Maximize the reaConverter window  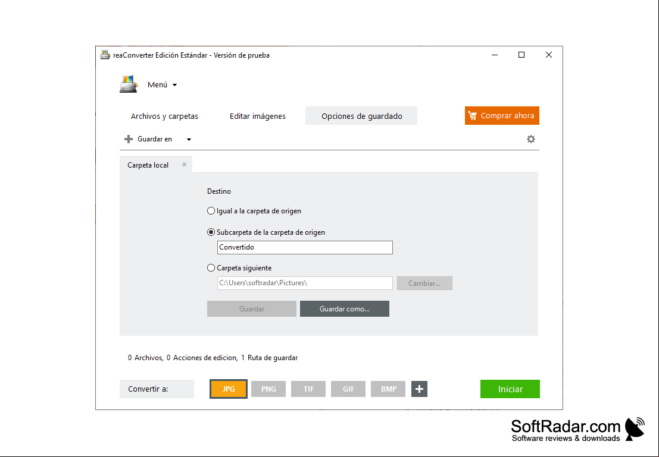[521, 55]
